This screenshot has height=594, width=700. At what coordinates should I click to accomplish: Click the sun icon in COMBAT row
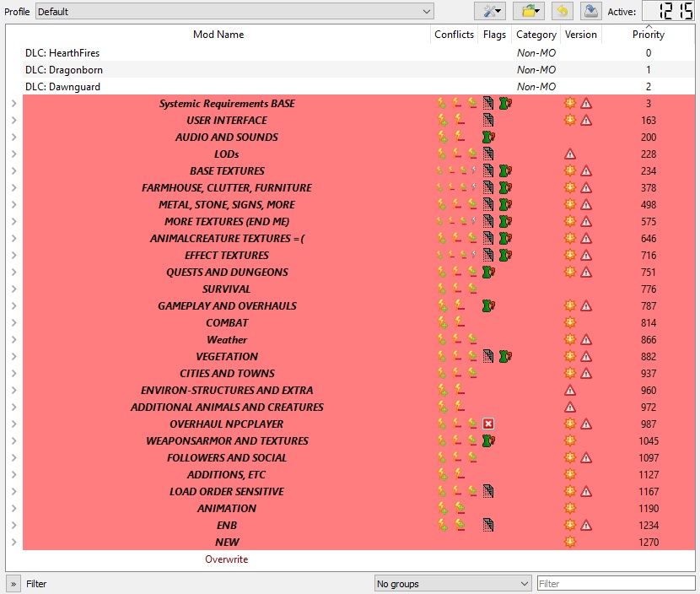coord(569,322)
